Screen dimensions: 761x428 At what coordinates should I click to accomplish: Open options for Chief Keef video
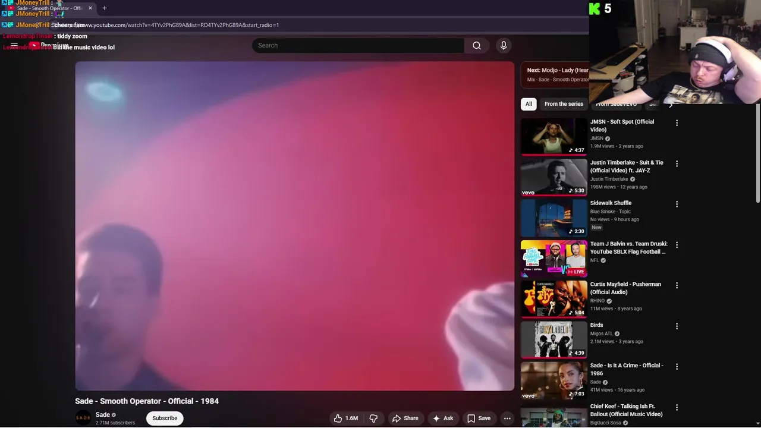tap(677, 408)
